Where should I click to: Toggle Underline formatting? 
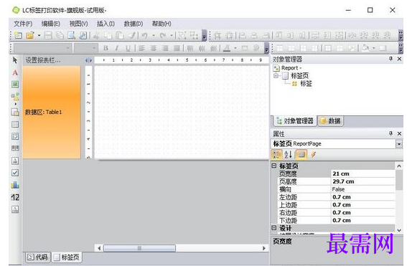click(x=128, y=48)
